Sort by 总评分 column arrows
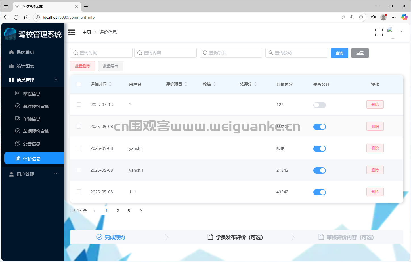The width and height of the screenshot is (411, 262). coord(255,84)
